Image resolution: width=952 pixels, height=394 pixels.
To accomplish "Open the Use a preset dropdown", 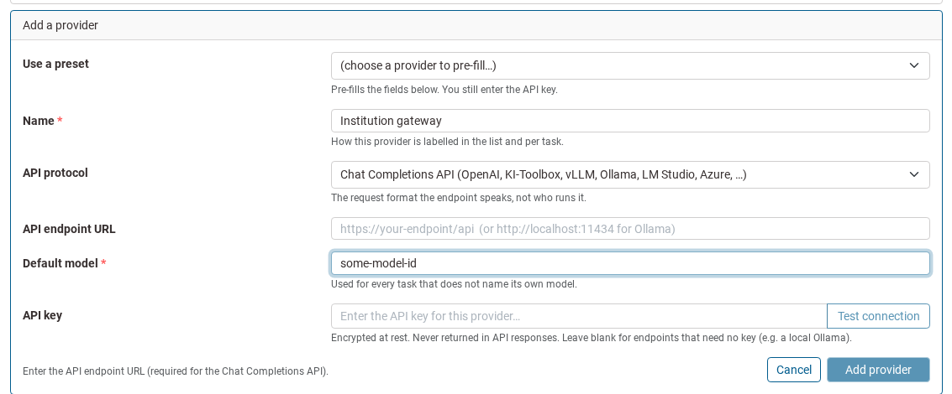I will click(630, 65).
